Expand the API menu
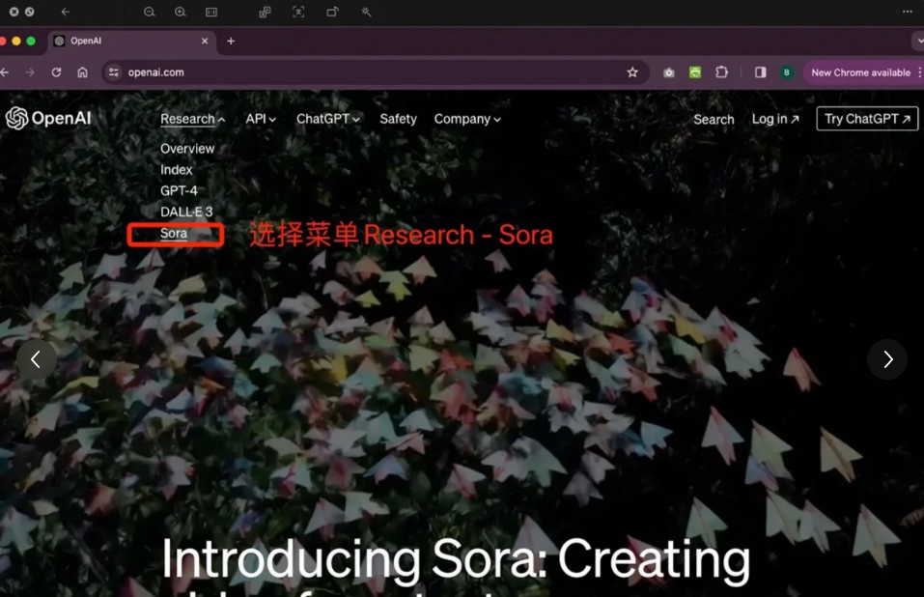This screenshot has height=597, width=924. click(261, 119)
